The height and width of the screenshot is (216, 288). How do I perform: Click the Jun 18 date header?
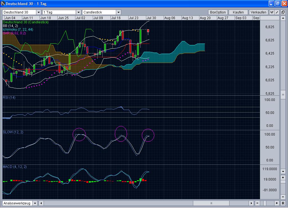tap(46, 18)
